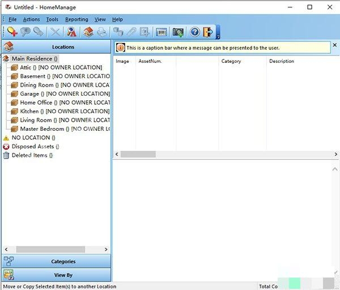Click the Delete X toolbar icon
This screenshot has width=340, height=290.
(56, 32)
